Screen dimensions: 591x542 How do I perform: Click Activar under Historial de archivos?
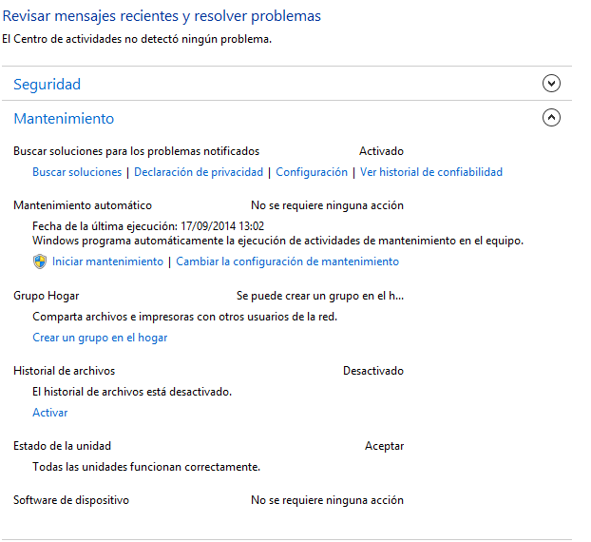pos(49,413)
